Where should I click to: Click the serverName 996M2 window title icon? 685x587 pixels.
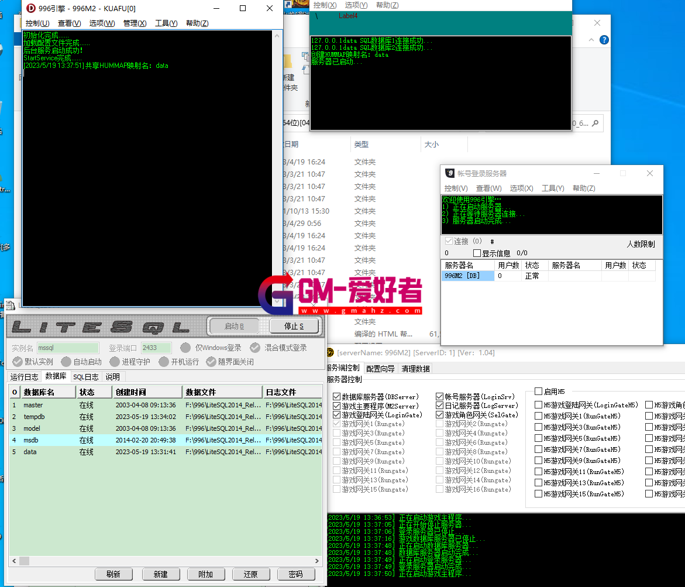(331, 352)
